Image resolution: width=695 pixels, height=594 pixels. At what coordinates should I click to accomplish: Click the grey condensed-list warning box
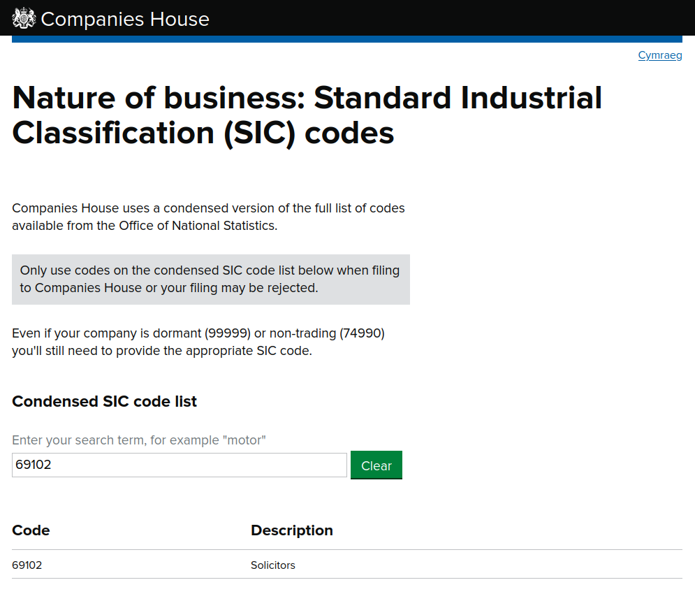tap(210, 279)
